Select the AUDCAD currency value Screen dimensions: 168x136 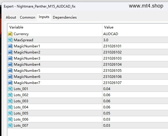(111, 34)
